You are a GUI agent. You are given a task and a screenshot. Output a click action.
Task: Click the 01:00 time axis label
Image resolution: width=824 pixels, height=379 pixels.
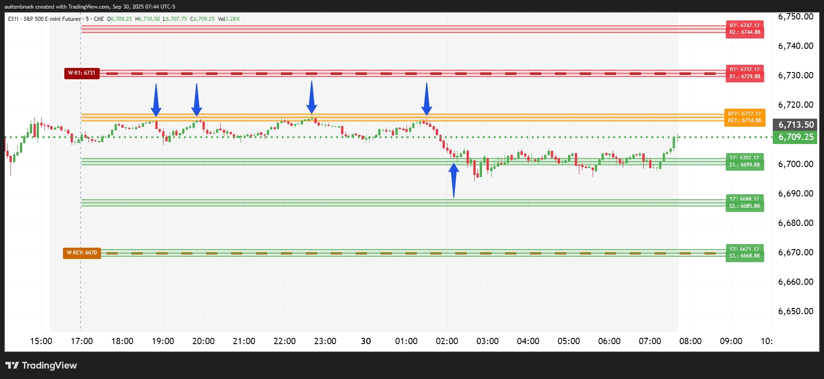tap(406, 341)
